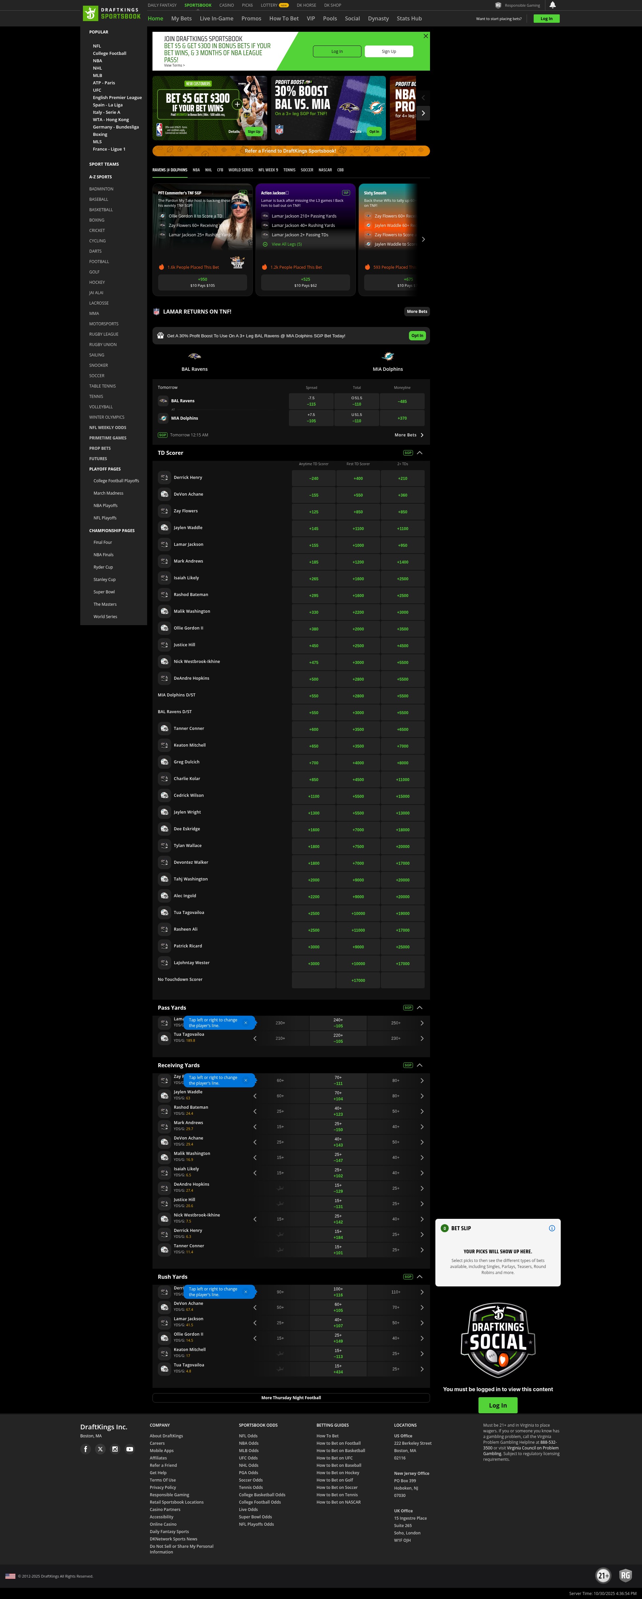Select Derrick Henry anytime TD scorer at −240
642x1599 pixels.
314,478
